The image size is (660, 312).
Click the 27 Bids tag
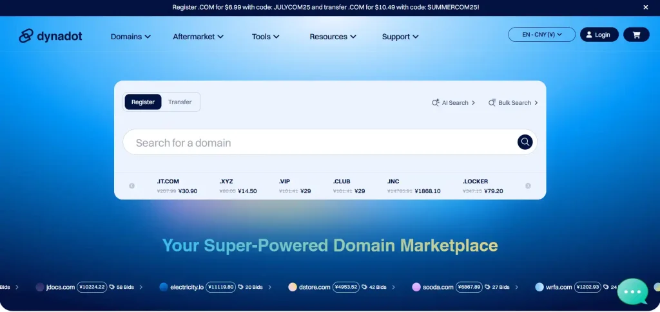click(497, 287)
